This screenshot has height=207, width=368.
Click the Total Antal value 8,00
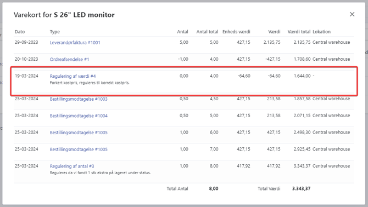click(x=214, y=188)
